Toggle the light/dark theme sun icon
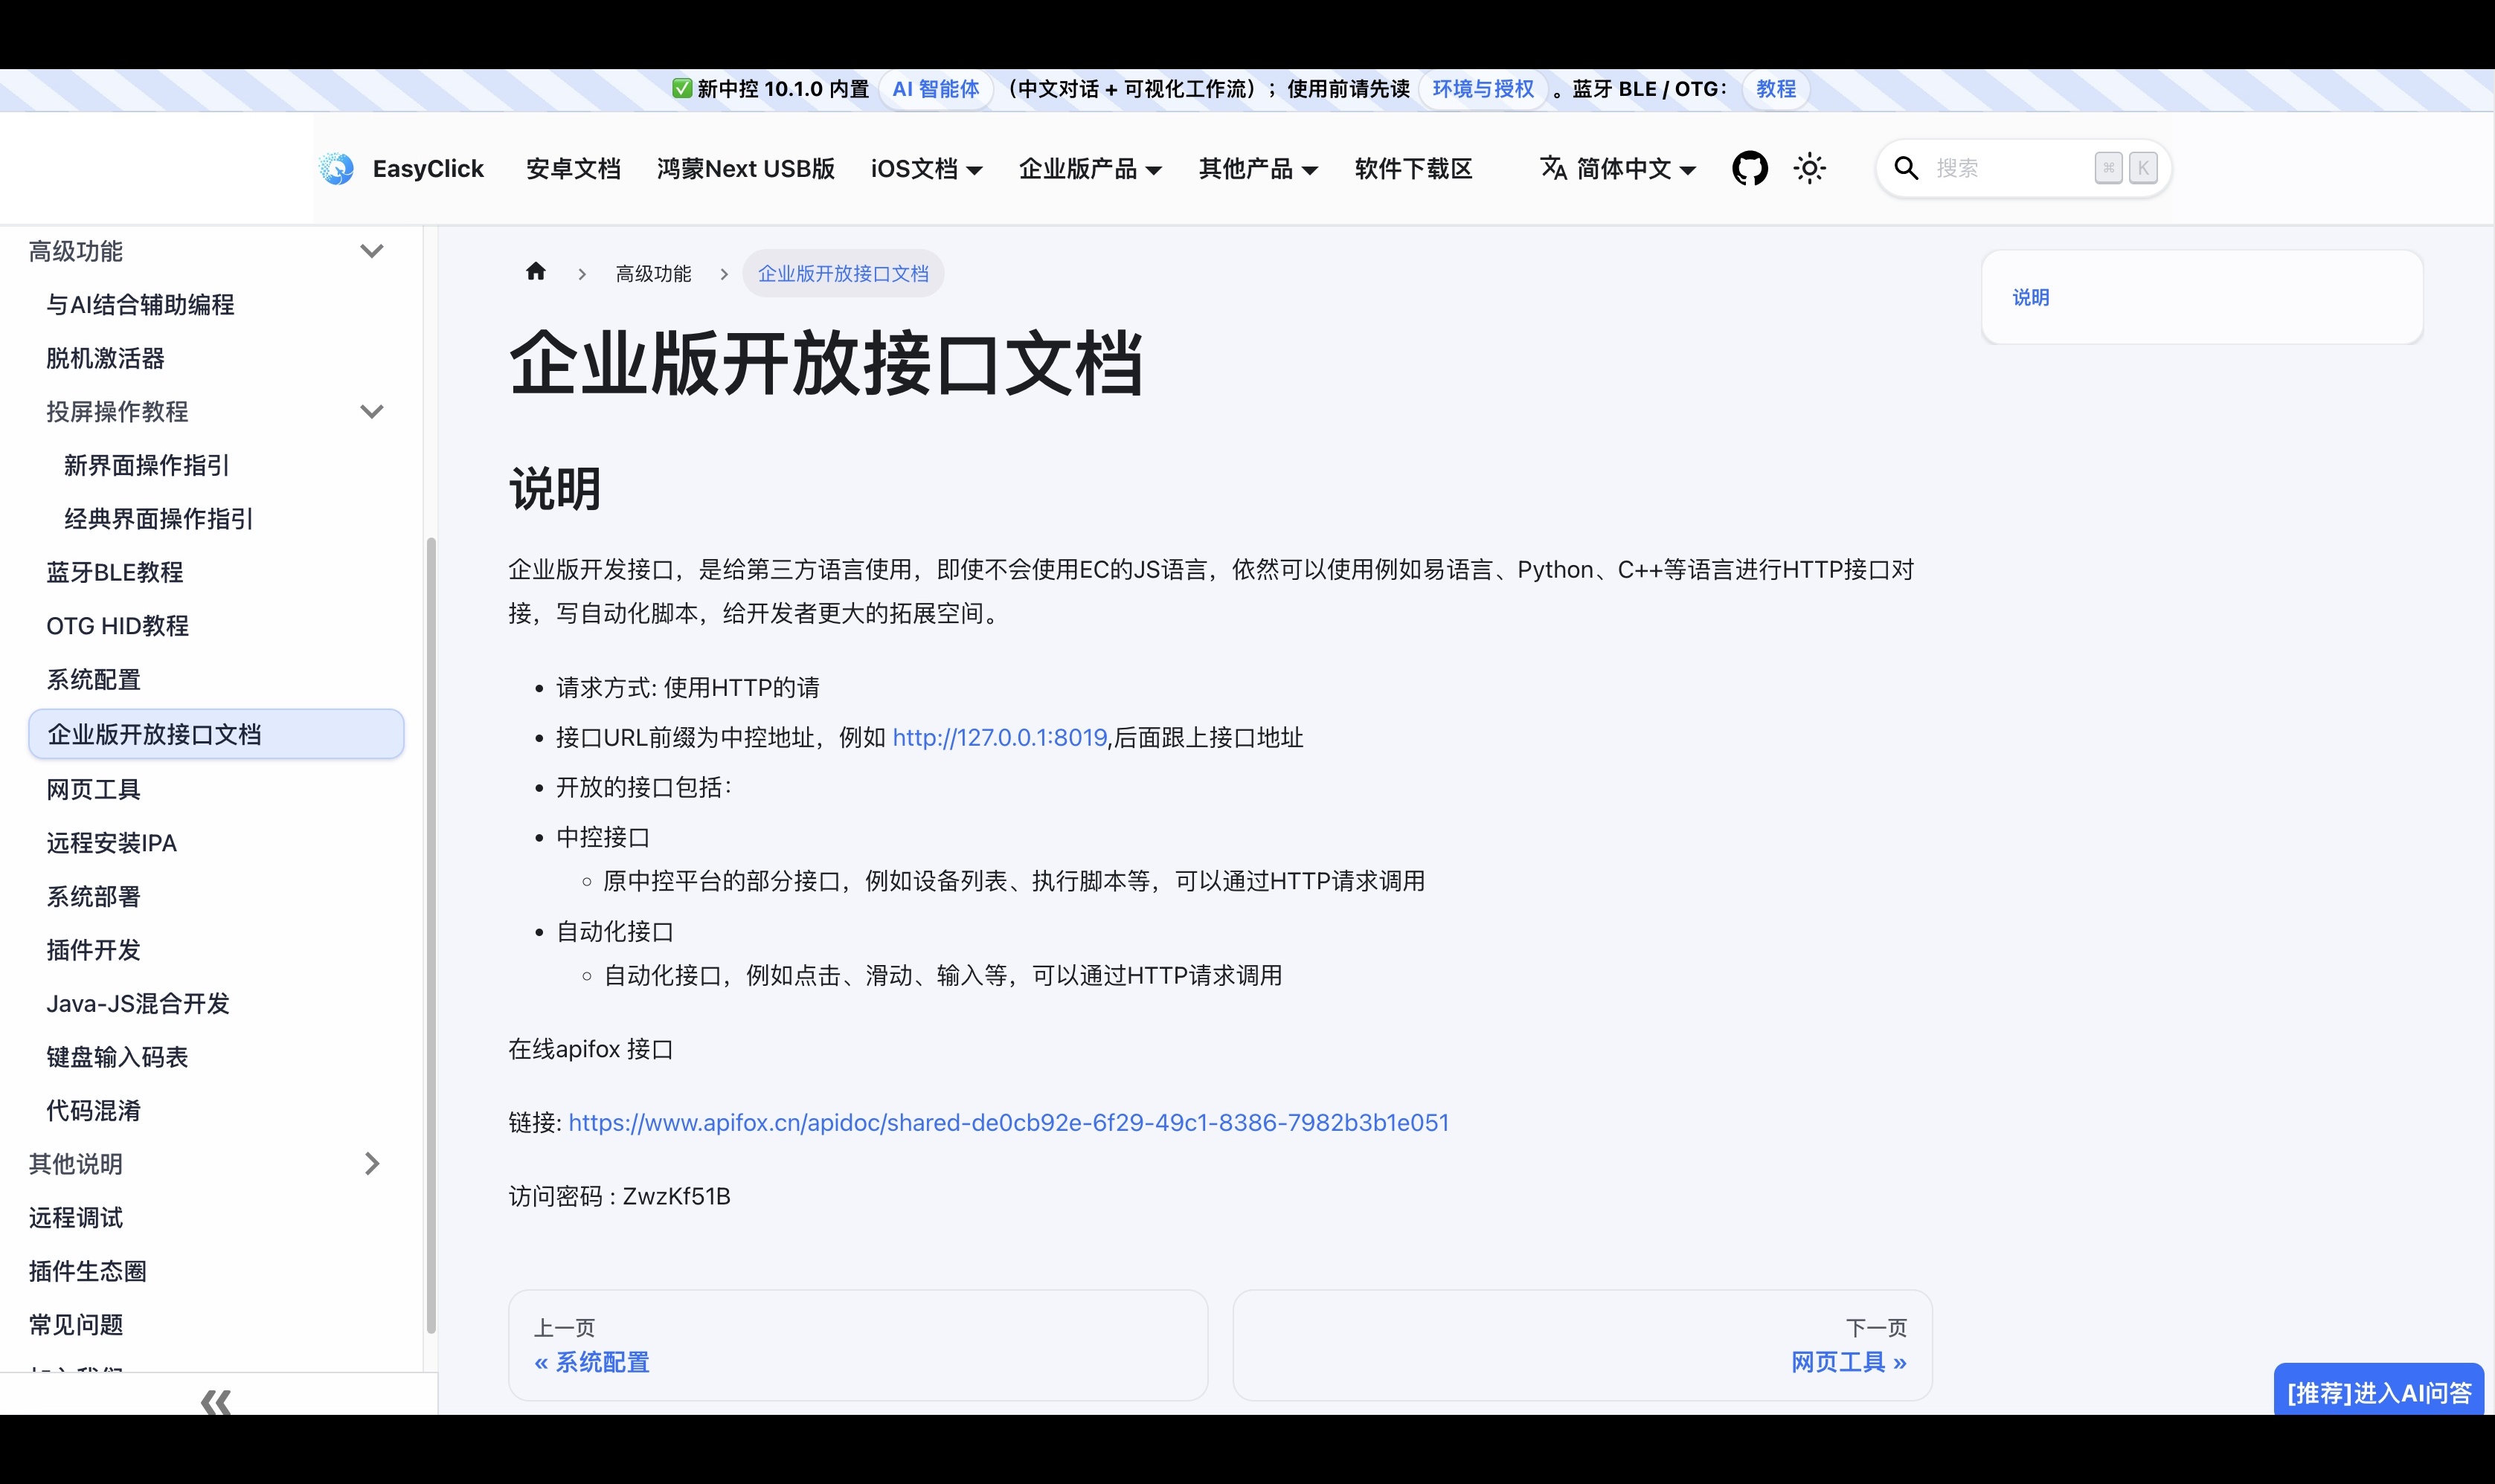The height and width of the screenshot is (1484, 2495). (x=1810, y=168)
